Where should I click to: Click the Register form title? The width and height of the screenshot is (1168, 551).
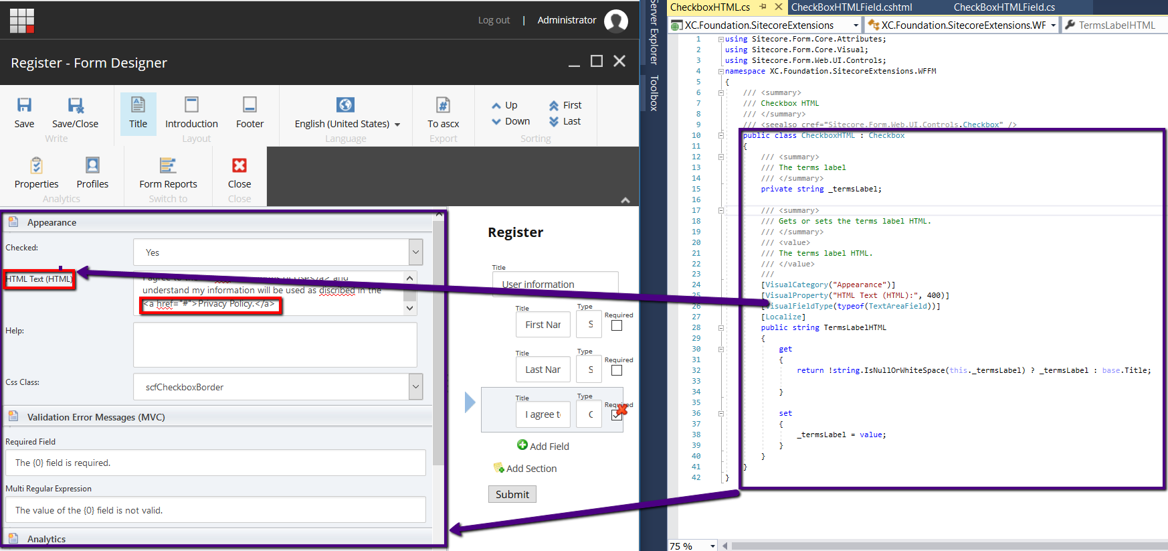click(x=515, y=232)
